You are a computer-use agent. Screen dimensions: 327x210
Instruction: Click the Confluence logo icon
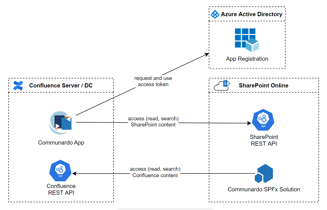click(x=18, y=86)
